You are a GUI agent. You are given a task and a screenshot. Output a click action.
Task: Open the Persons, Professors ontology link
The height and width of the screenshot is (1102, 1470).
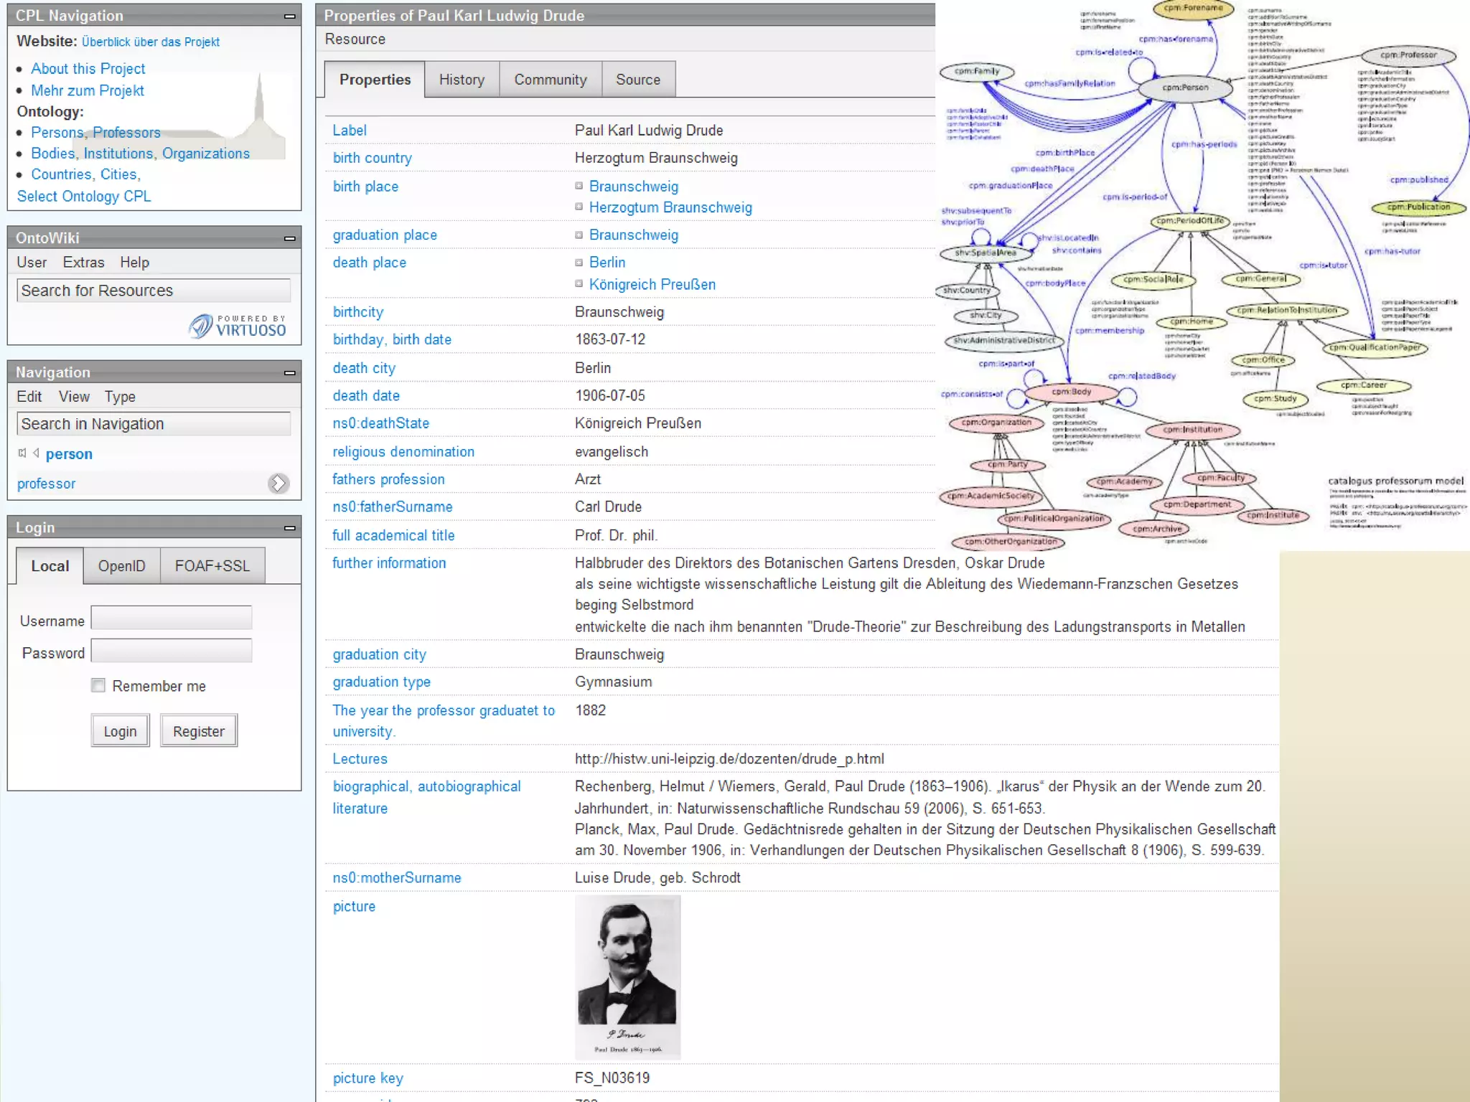pyautogui.click(x=95, y=133)
